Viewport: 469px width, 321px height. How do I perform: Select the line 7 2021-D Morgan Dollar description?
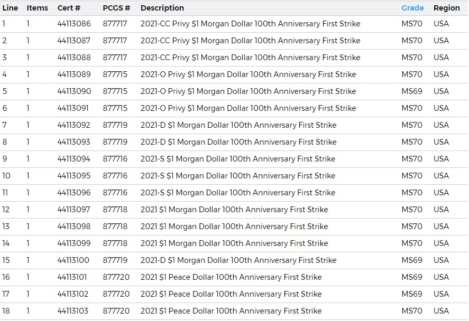coord(238,125)
